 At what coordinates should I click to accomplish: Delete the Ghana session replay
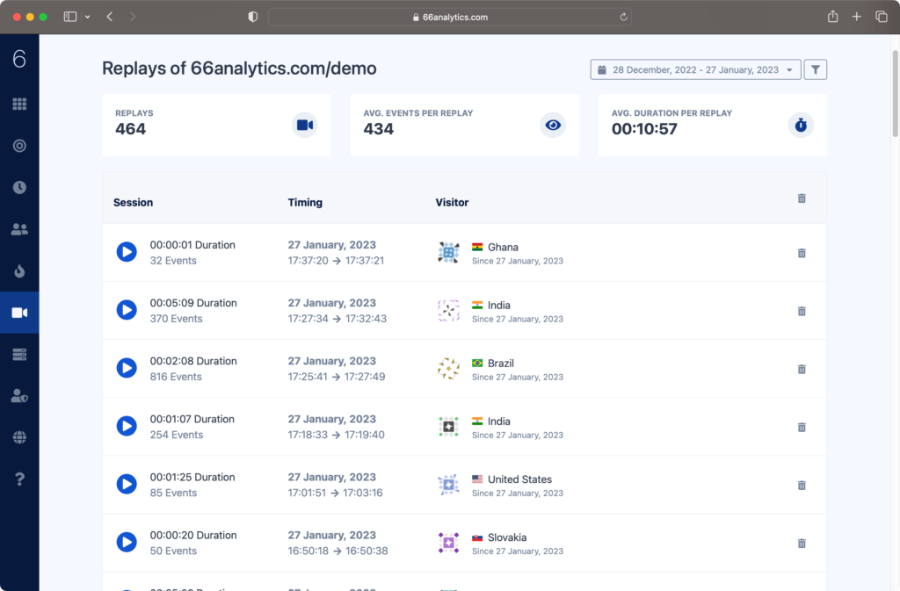coord(802,253)
